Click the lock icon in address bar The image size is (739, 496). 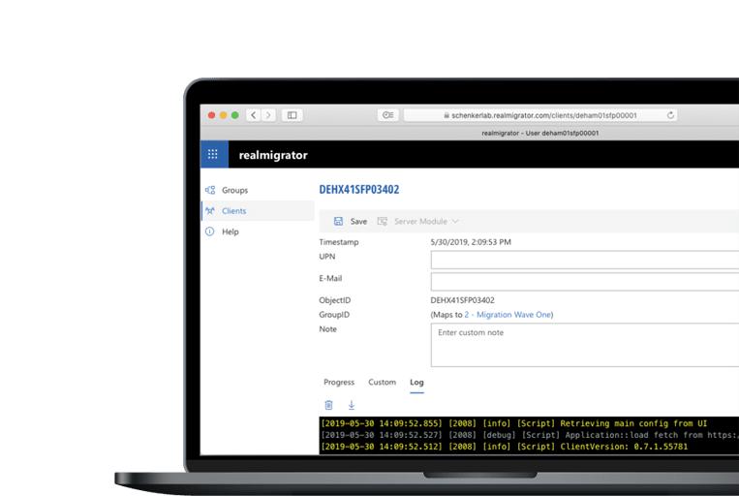click(x=446, y=115)
